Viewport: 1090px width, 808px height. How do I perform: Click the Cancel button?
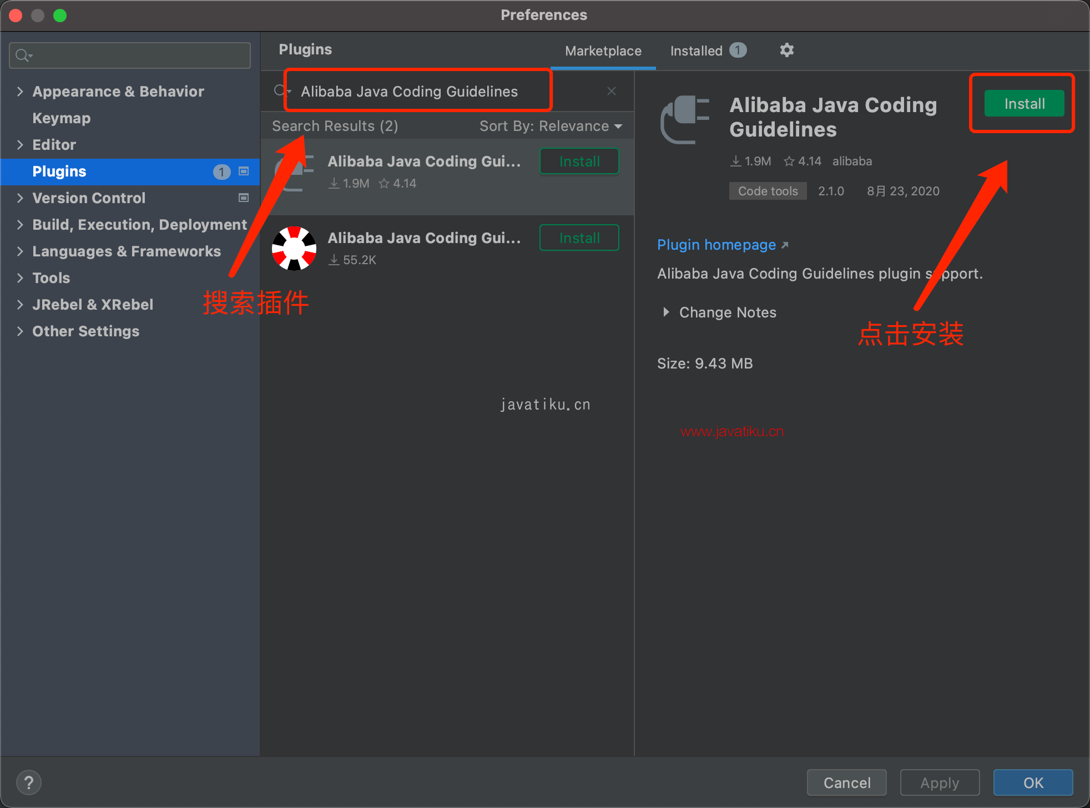click(846, 782)
